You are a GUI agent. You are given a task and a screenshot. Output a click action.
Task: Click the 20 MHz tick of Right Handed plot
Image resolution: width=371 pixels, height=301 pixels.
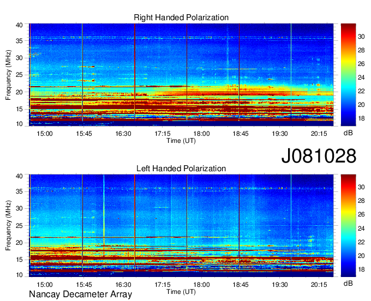click(19, 92)
